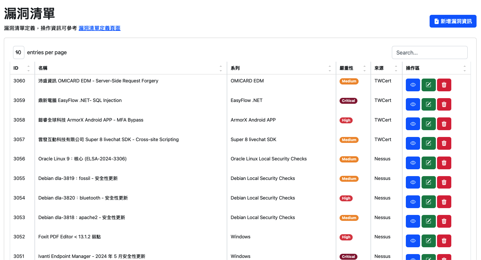
Task: View Super 8 livechat SDK vulnerability details
Action: [x=413, y=143]
